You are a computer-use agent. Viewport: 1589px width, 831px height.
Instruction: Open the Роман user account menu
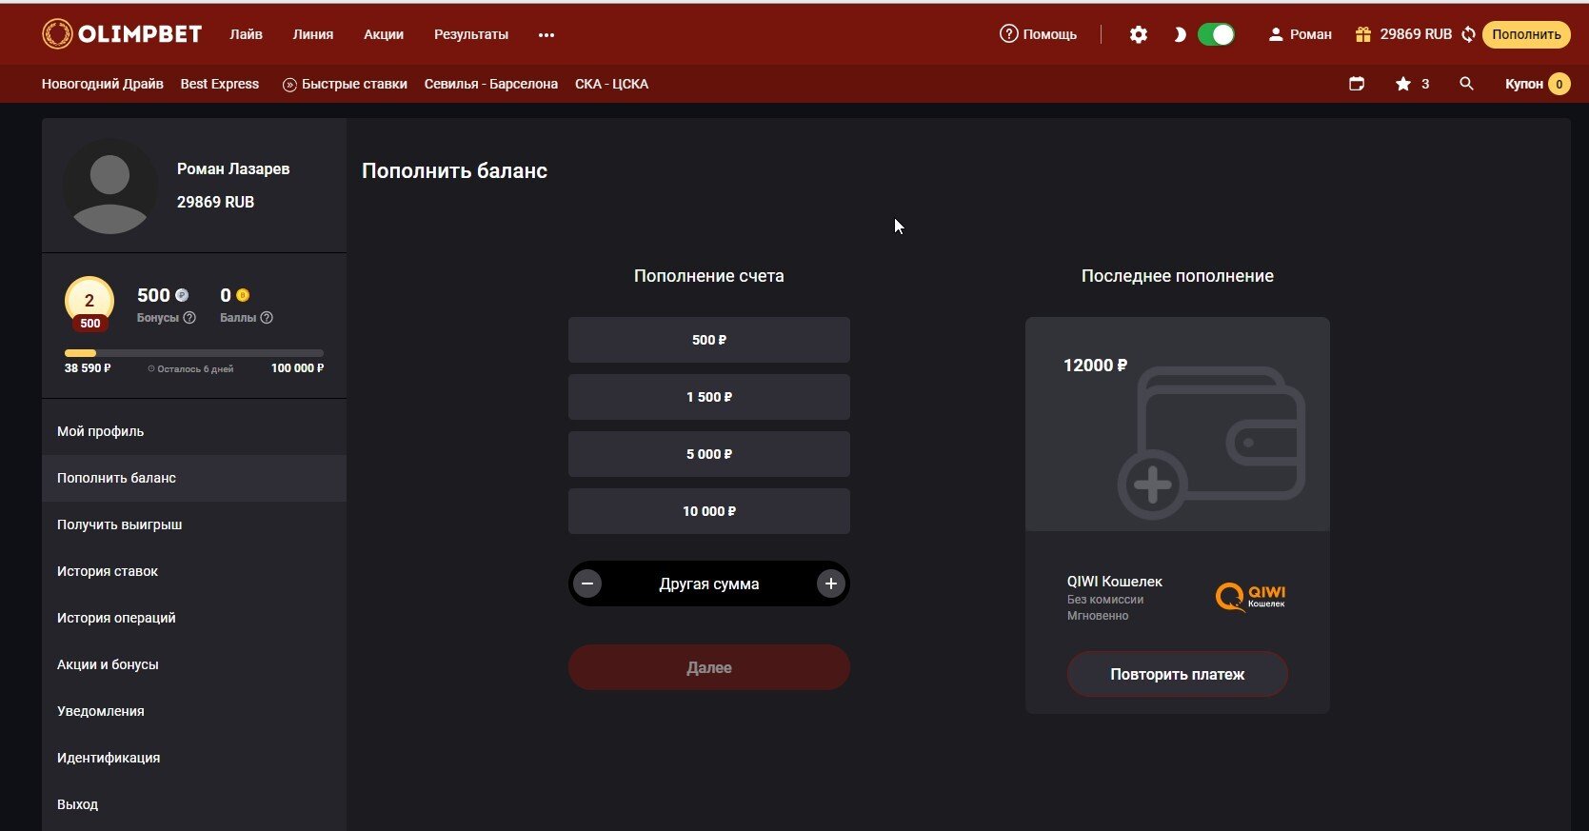click(x=1300, y=35)
